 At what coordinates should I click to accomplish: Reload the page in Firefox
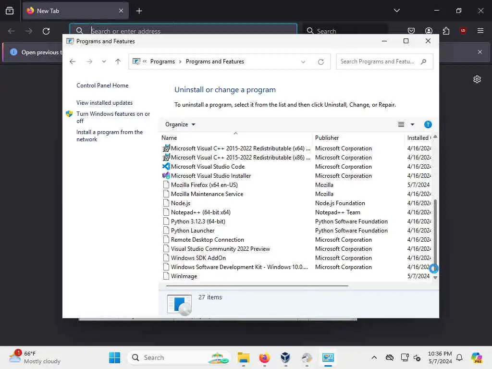point(46,31)
